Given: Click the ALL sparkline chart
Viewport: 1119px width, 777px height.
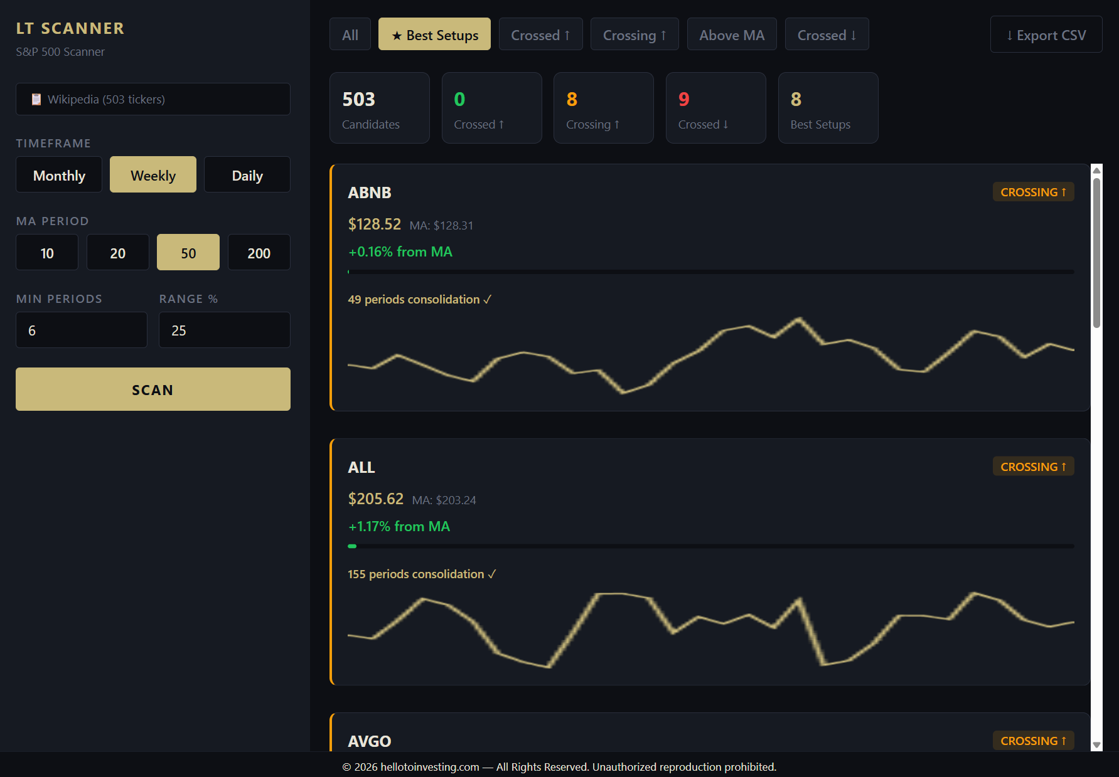Looking at the screenshot, I should [x=711, y=630].
